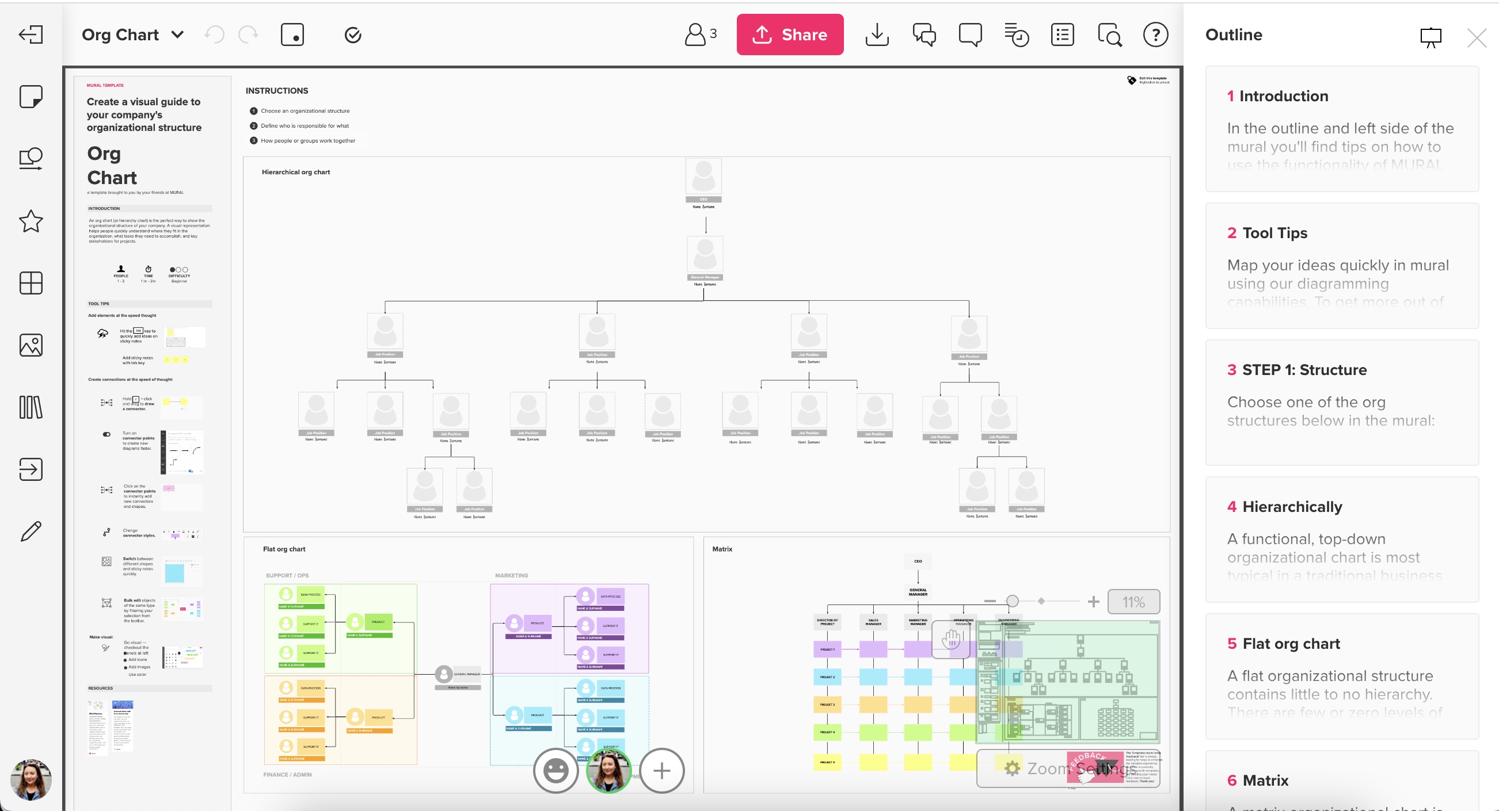The image size is (1499, 811).
Task: Open the comments tool
Action: pyautogui.click(x=969, y=35)
